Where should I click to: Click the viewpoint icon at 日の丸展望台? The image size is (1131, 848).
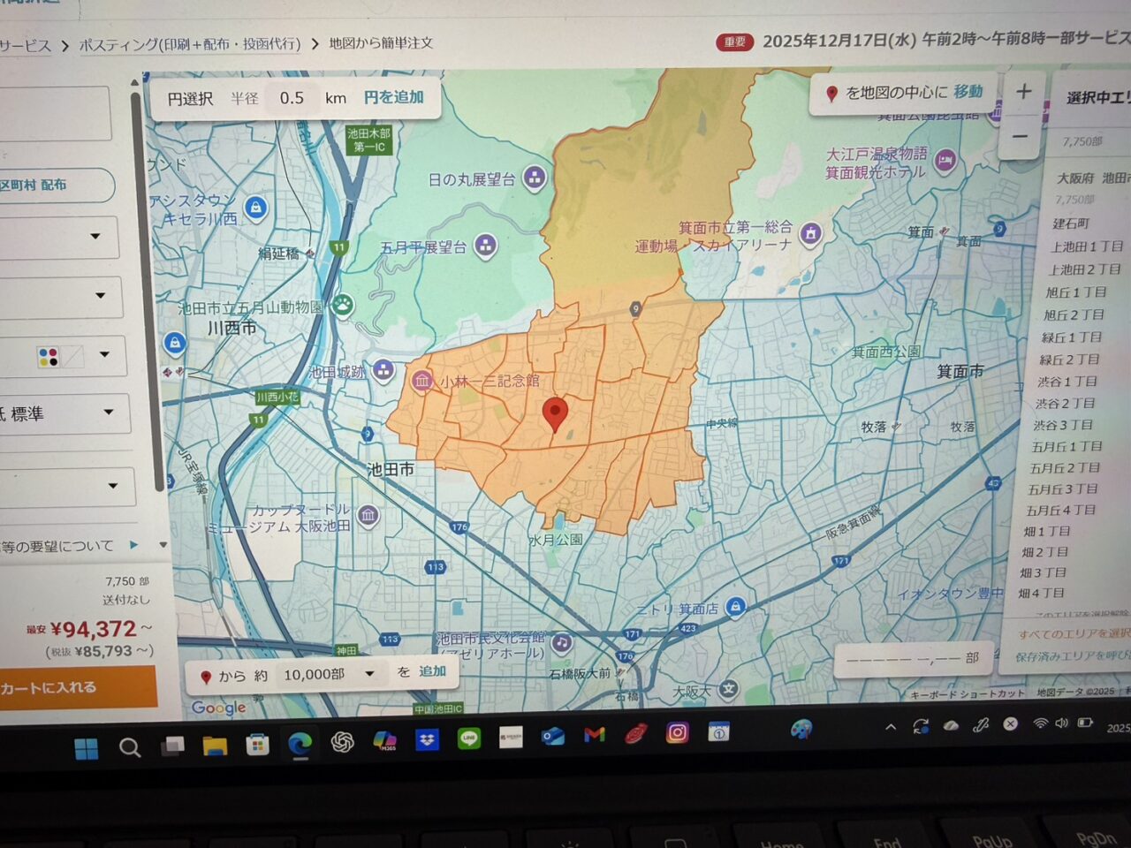(534, 178)
